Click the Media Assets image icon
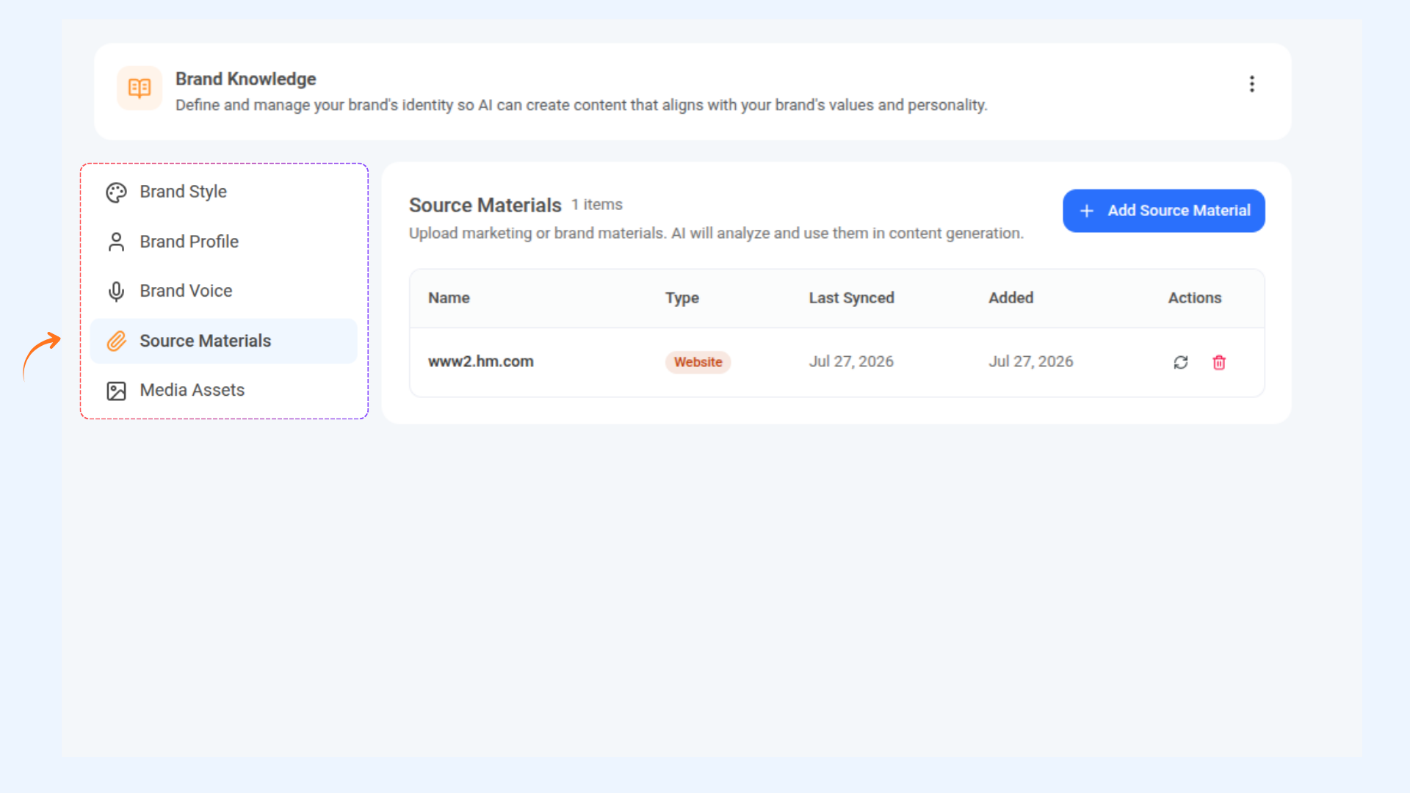Image resolution: width=1410 pixels, height=793 pixels. click(116, 391)
